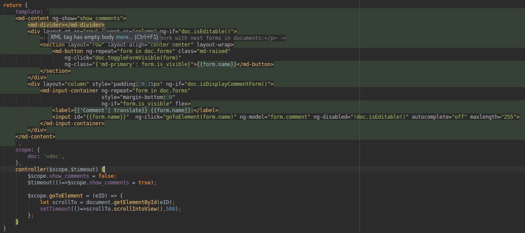Viewport: 525px width, 233px height.
Task: Click the 'true' value in $timeout line
Action: pyautogui.click(x=144, y=182)
